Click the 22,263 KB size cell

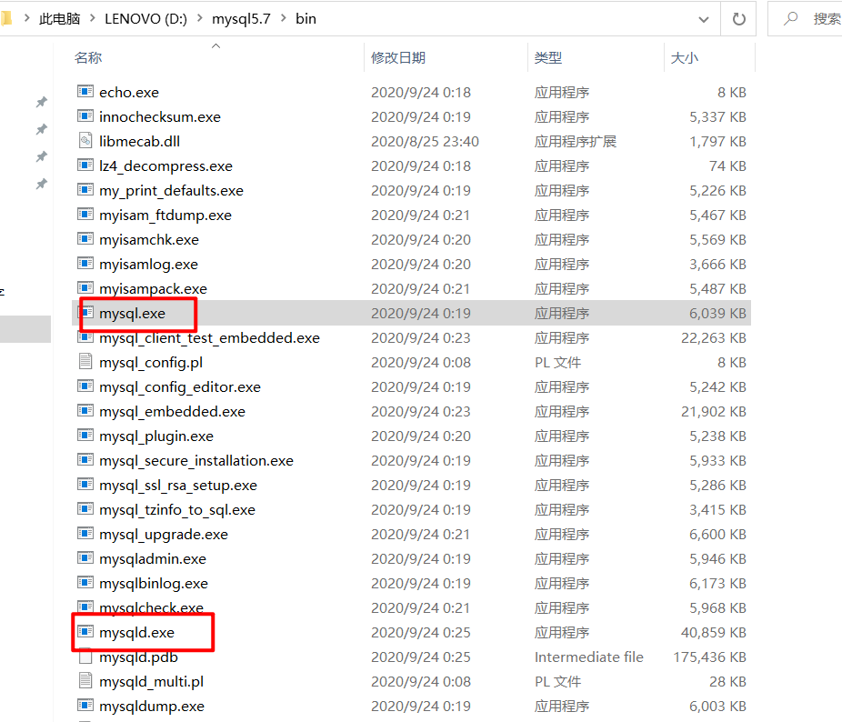click(714, 338)
